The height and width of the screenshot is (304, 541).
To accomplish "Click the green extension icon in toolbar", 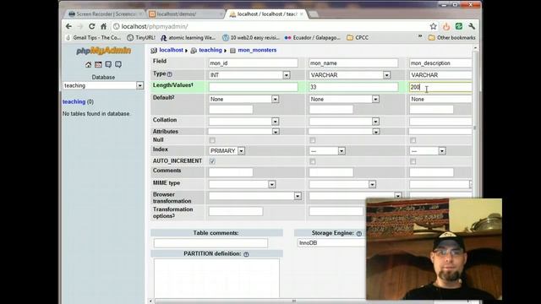I will 459,26.
